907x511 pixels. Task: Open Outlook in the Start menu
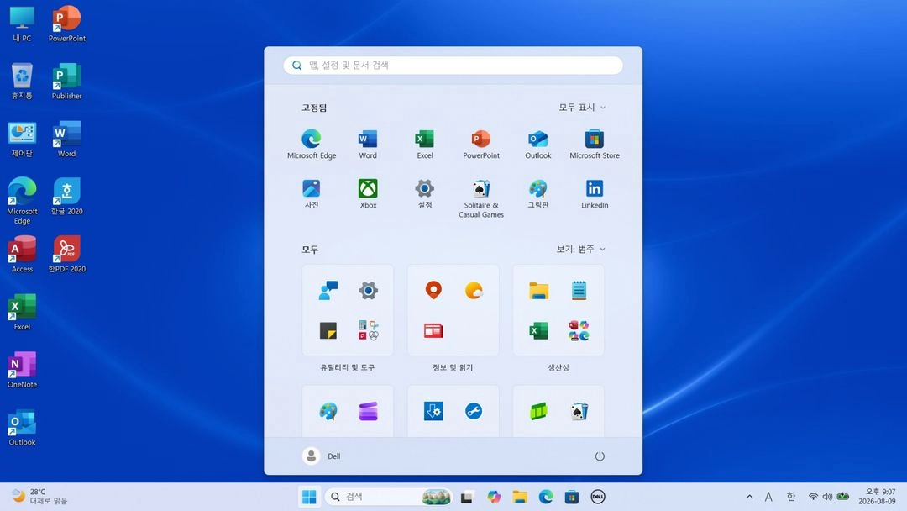538,144
